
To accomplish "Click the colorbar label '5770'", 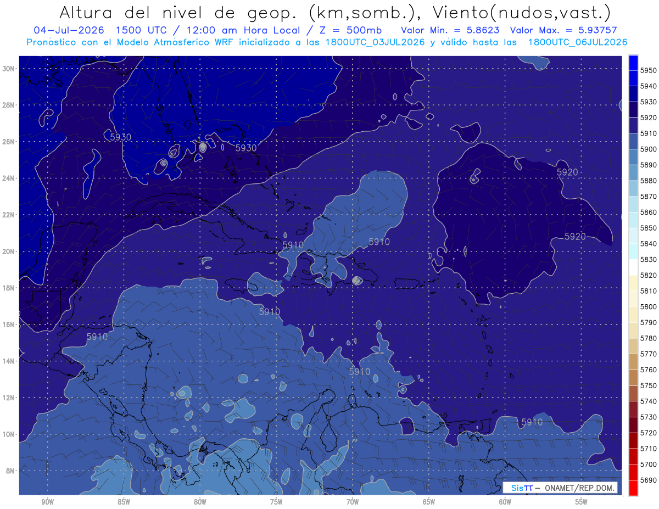I will pyautogui.click(x=649, y=354).
